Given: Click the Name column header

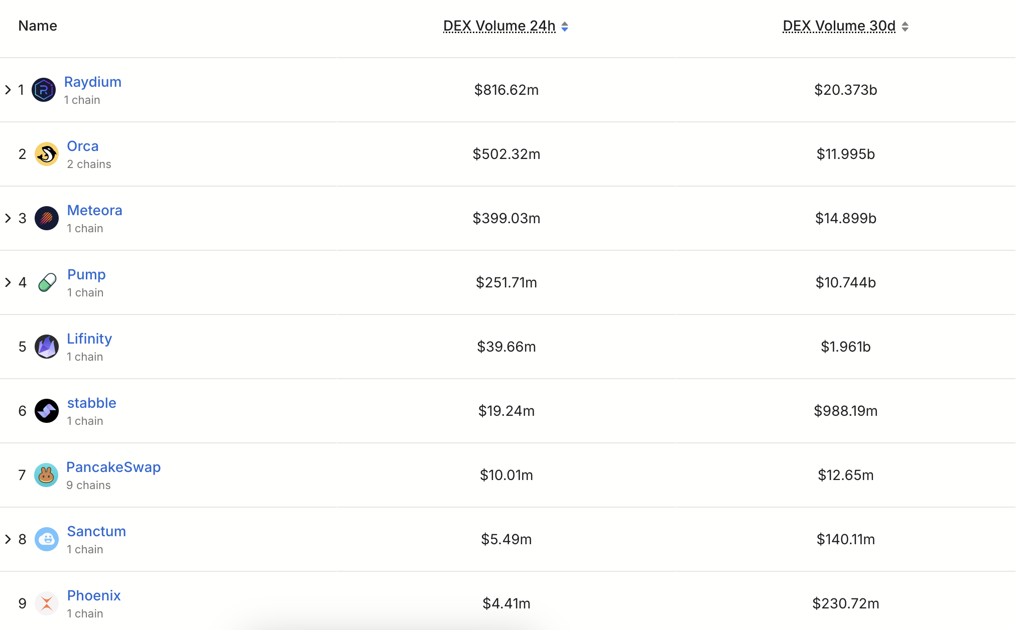Looking at the screenshot, I should click(38, 26).
